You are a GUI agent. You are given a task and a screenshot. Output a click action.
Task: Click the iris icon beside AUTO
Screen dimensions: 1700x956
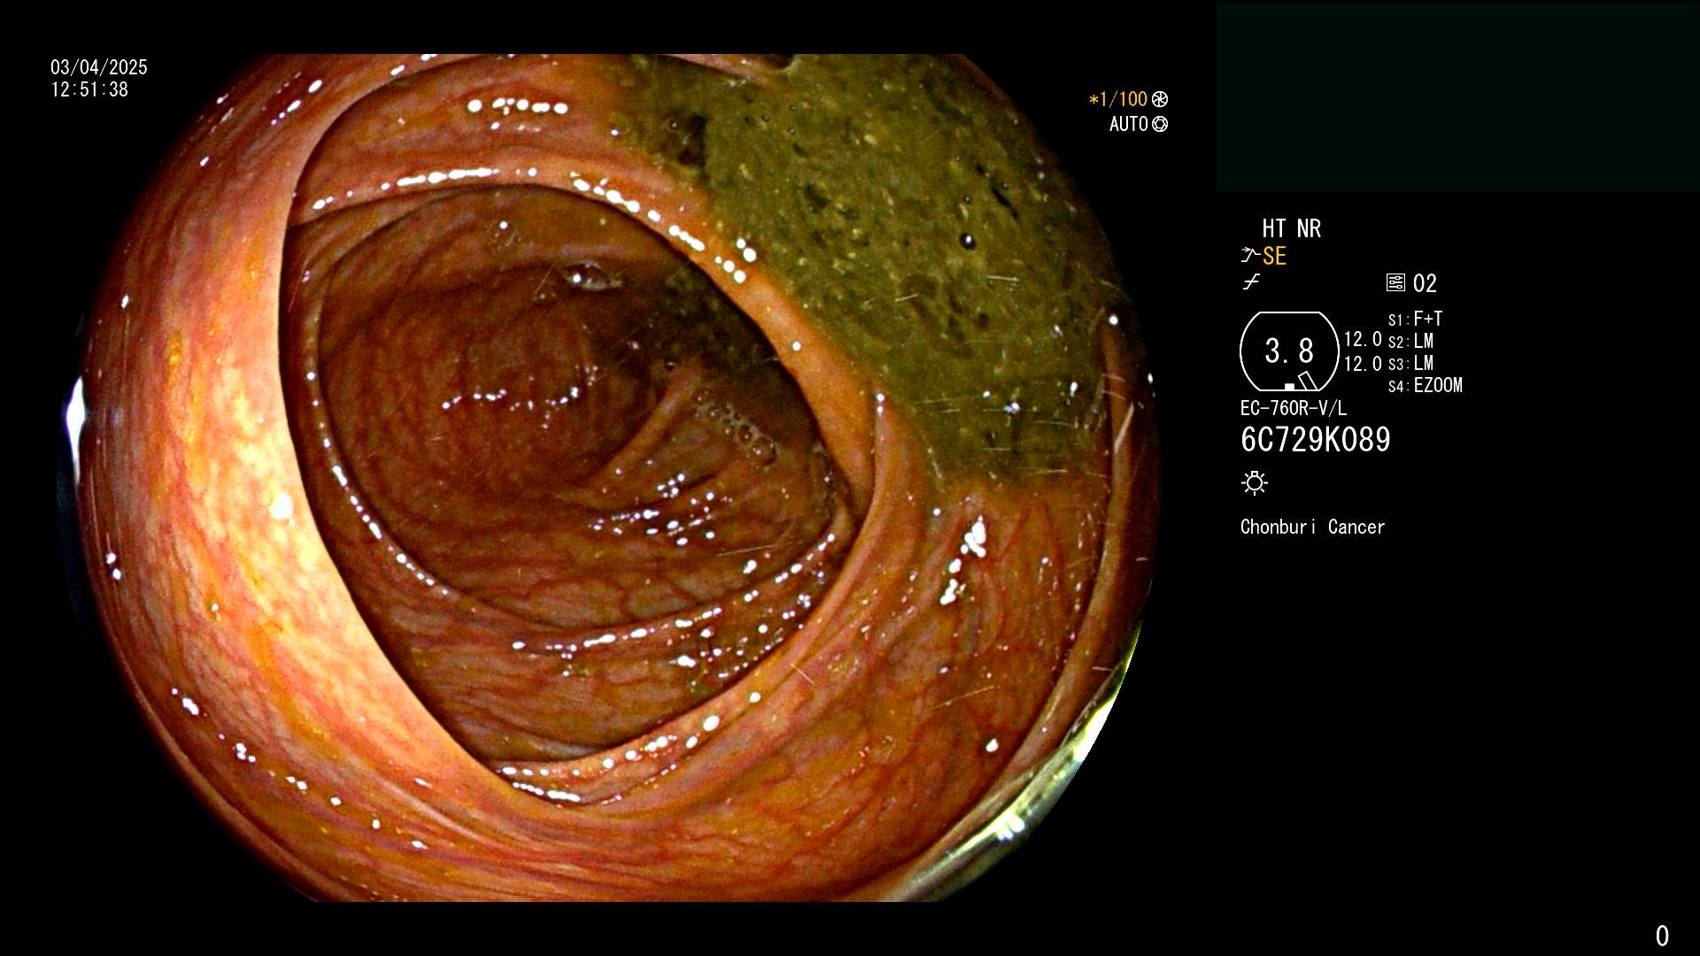coord(1160,124)
